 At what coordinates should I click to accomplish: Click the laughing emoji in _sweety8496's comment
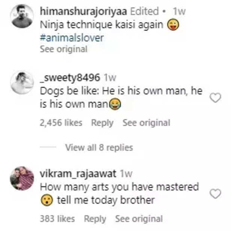point(115,105)
